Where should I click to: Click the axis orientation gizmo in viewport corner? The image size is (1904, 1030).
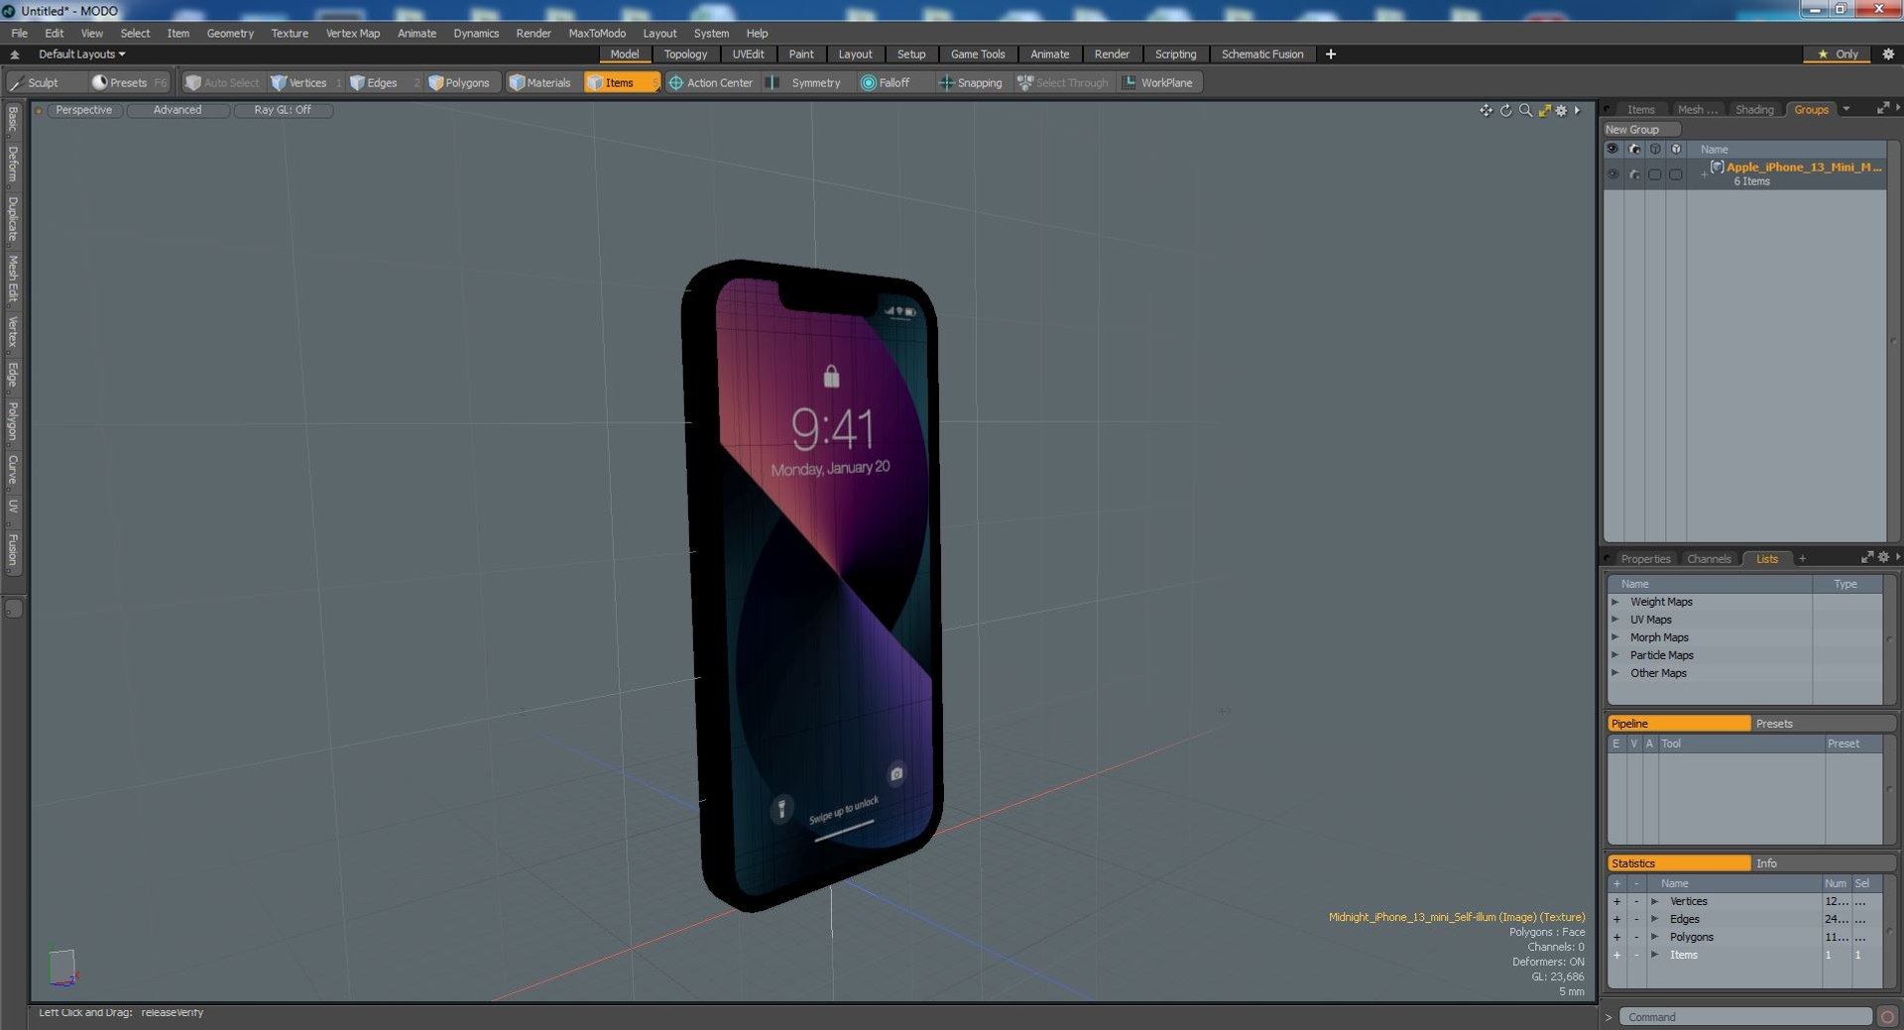[x=61, y=967]
